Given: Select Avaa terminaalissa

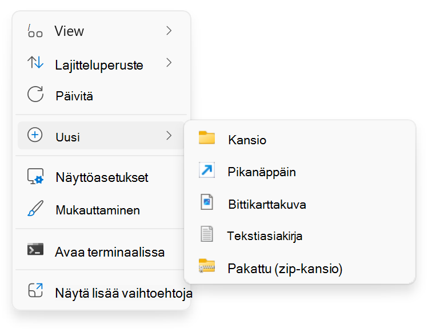Looking at the screenshot, I should pyautogui.click(x=101, y=250).
